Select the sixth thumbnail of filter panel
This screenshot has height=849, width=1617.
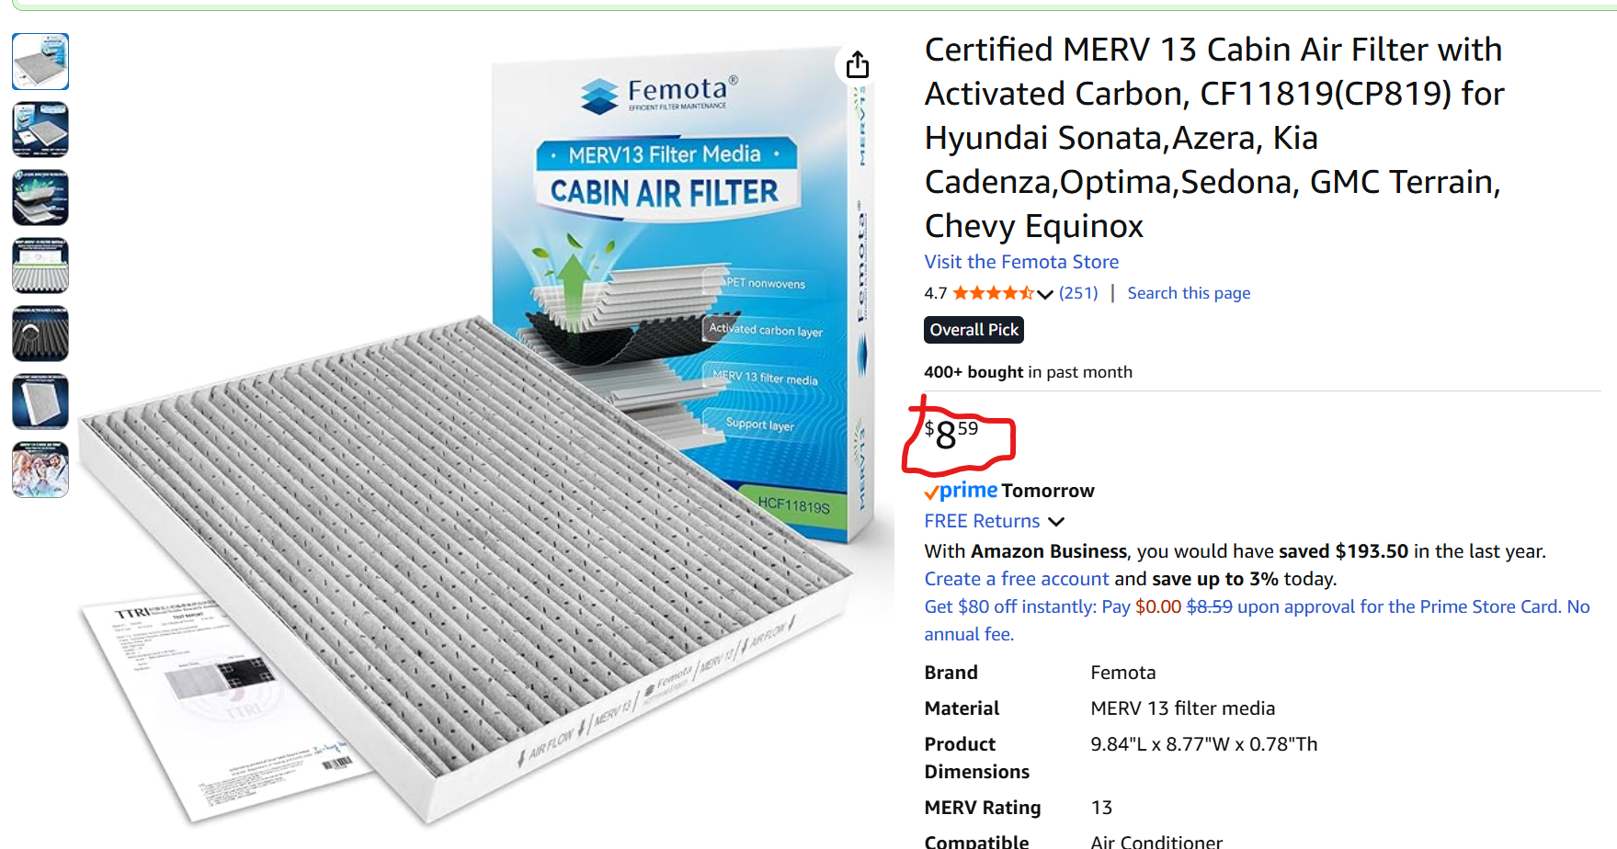pos(40,402)
